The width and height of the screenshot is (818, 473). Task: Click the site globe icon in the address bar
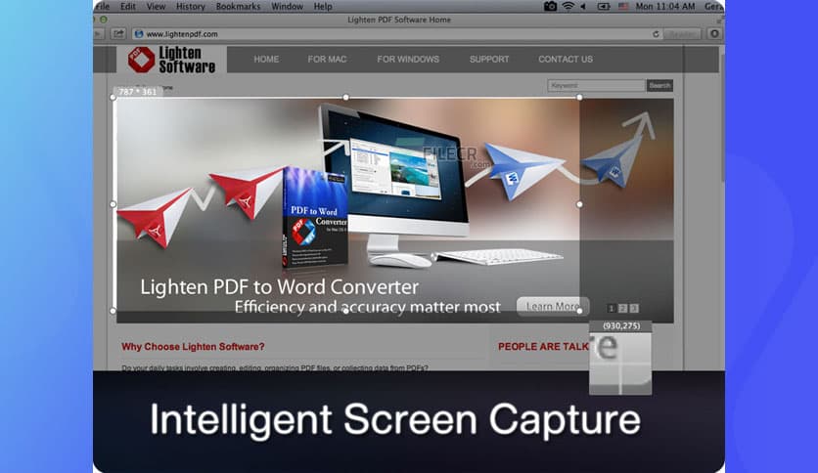click(139, 34)
